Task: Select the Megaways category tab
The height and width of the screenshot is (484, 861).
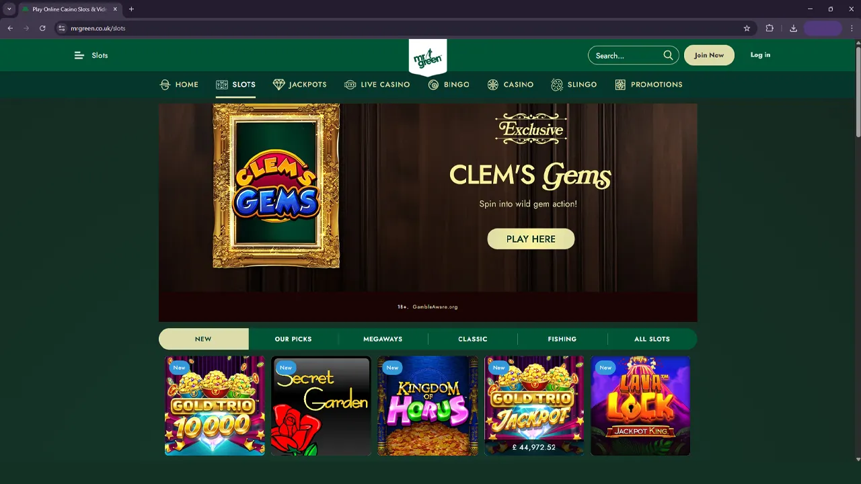Action: [383, 339]
